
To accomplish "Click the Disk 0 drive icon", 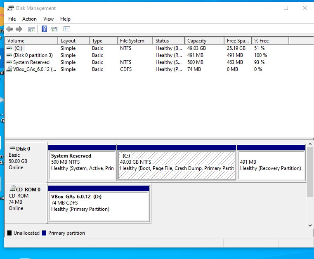I will pos(12,148).
